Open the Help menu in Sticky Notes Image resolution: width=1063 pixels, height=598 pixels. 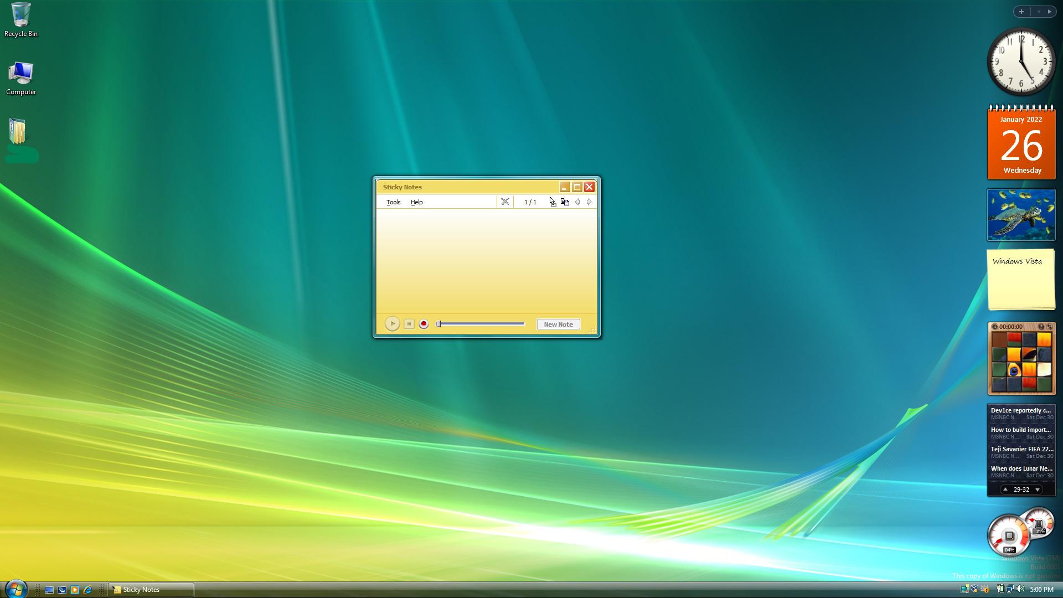coord(416,202)
